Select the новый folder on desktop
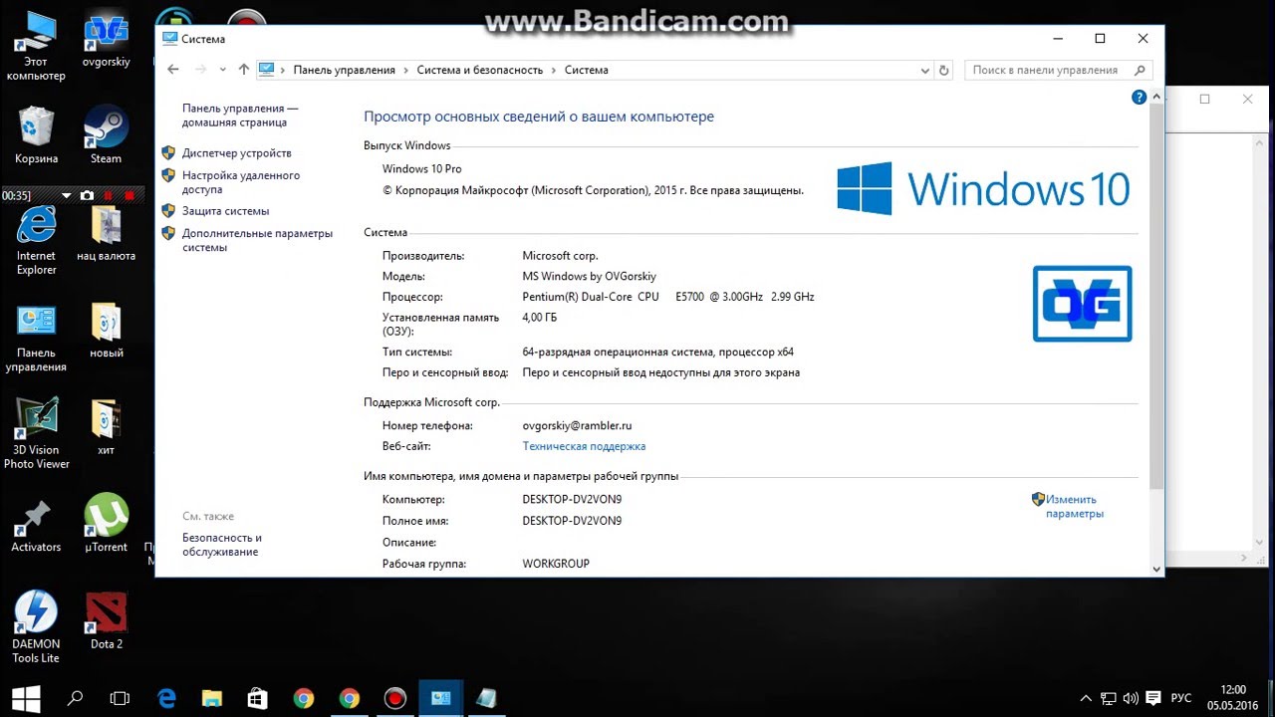This screenshot has height=717, width=1275. [x=106, y=331]
